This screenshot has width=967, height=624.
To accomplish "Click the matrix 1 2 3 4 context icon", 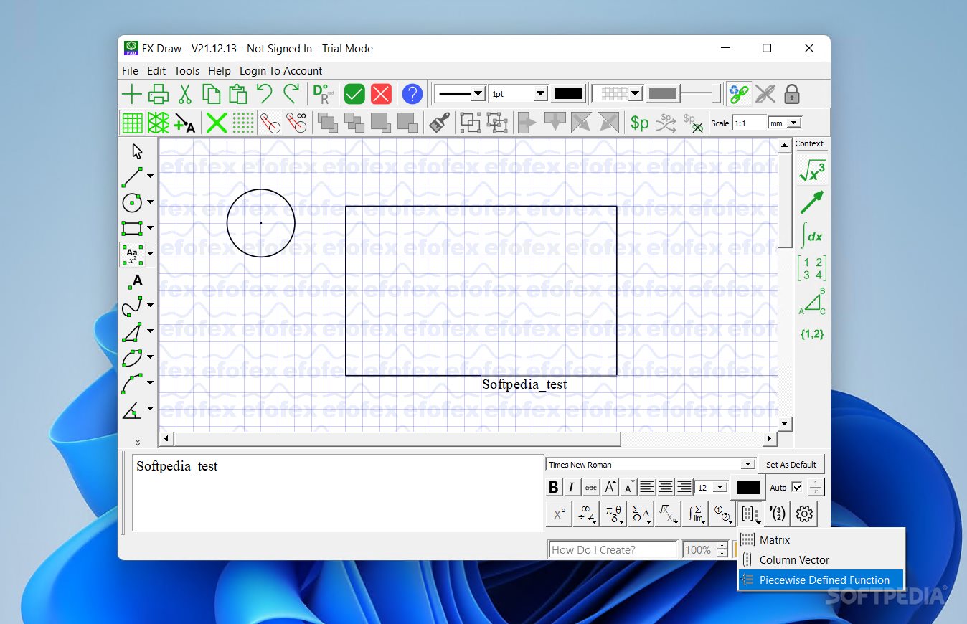I will point(811,268).
